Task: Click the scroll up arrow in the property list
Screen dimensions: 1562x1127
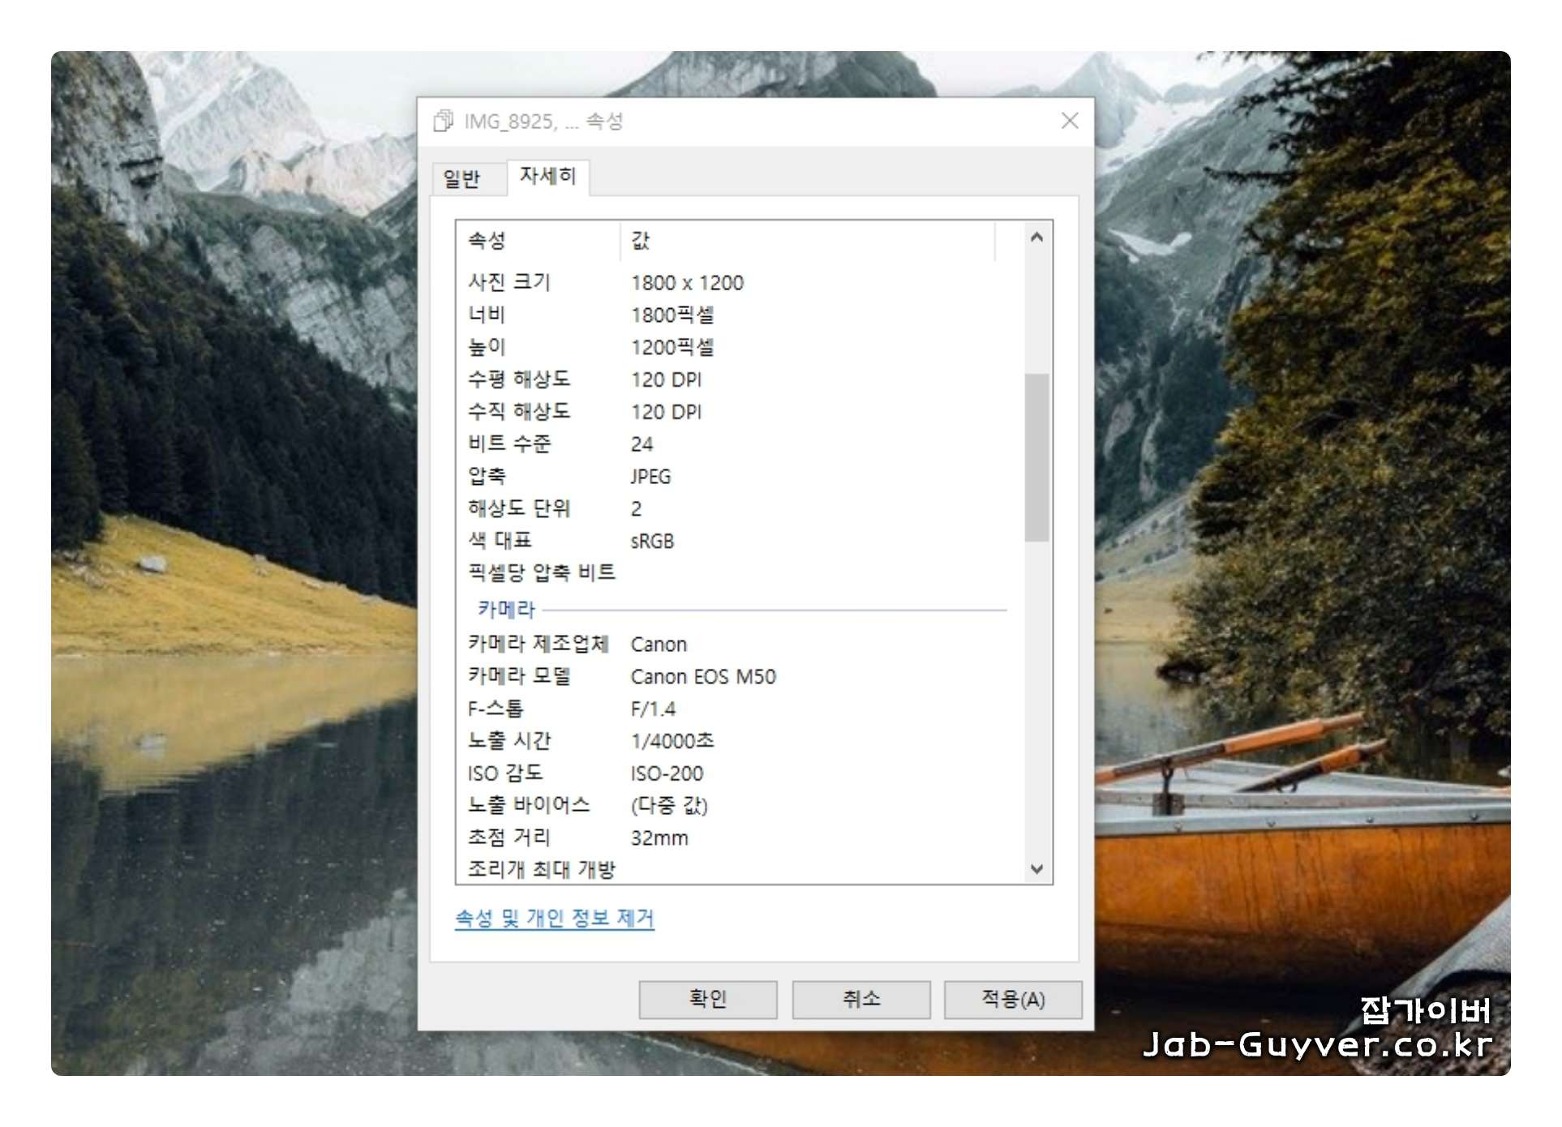Action: pos(1036,238)
